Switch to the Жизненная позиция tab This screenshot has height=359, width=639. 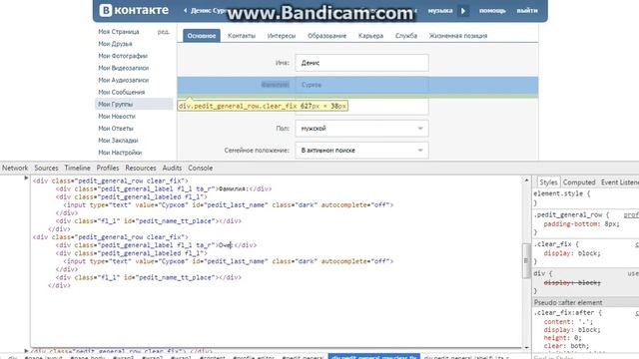pyautogui.click(x=458, y=36)
